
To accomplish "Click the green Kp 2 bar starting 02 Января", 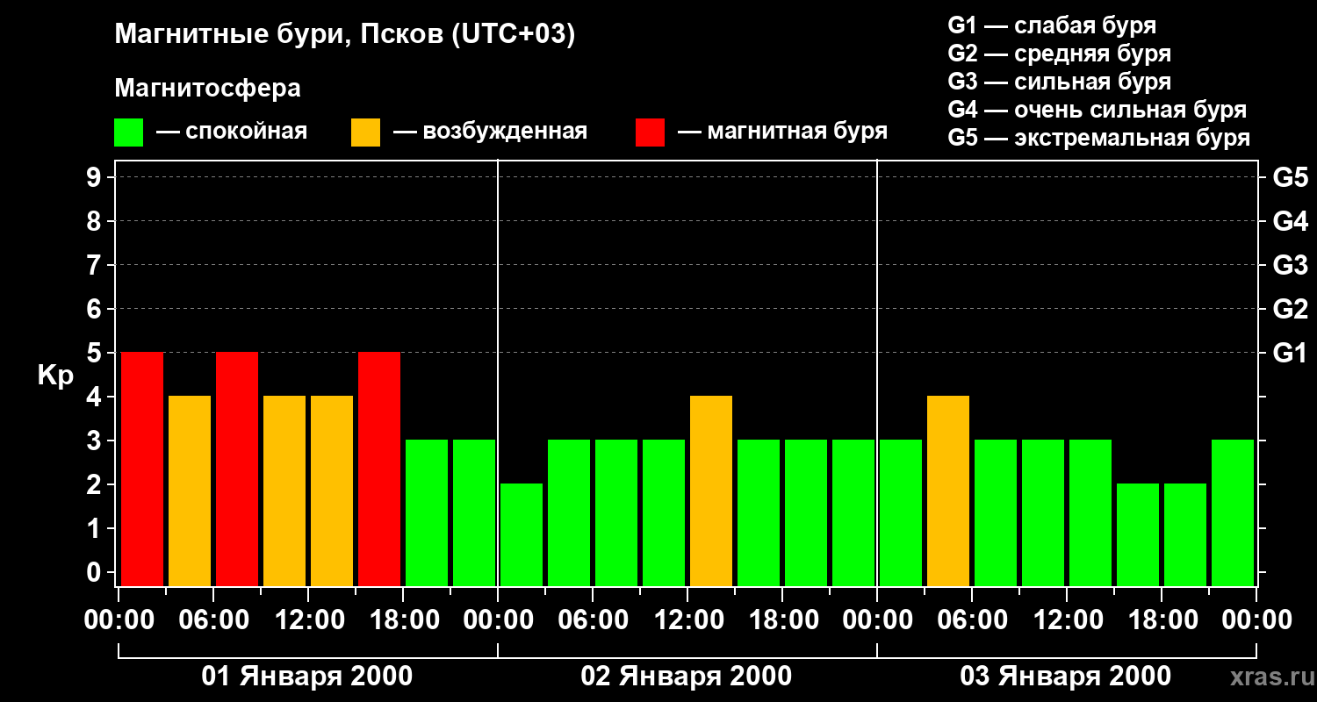I will pyautogui.click(x=522, y=534).
